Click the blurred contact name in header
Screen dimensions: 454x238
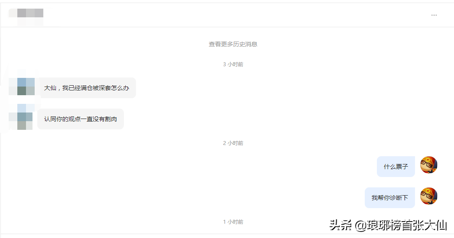tap(26, 16)
